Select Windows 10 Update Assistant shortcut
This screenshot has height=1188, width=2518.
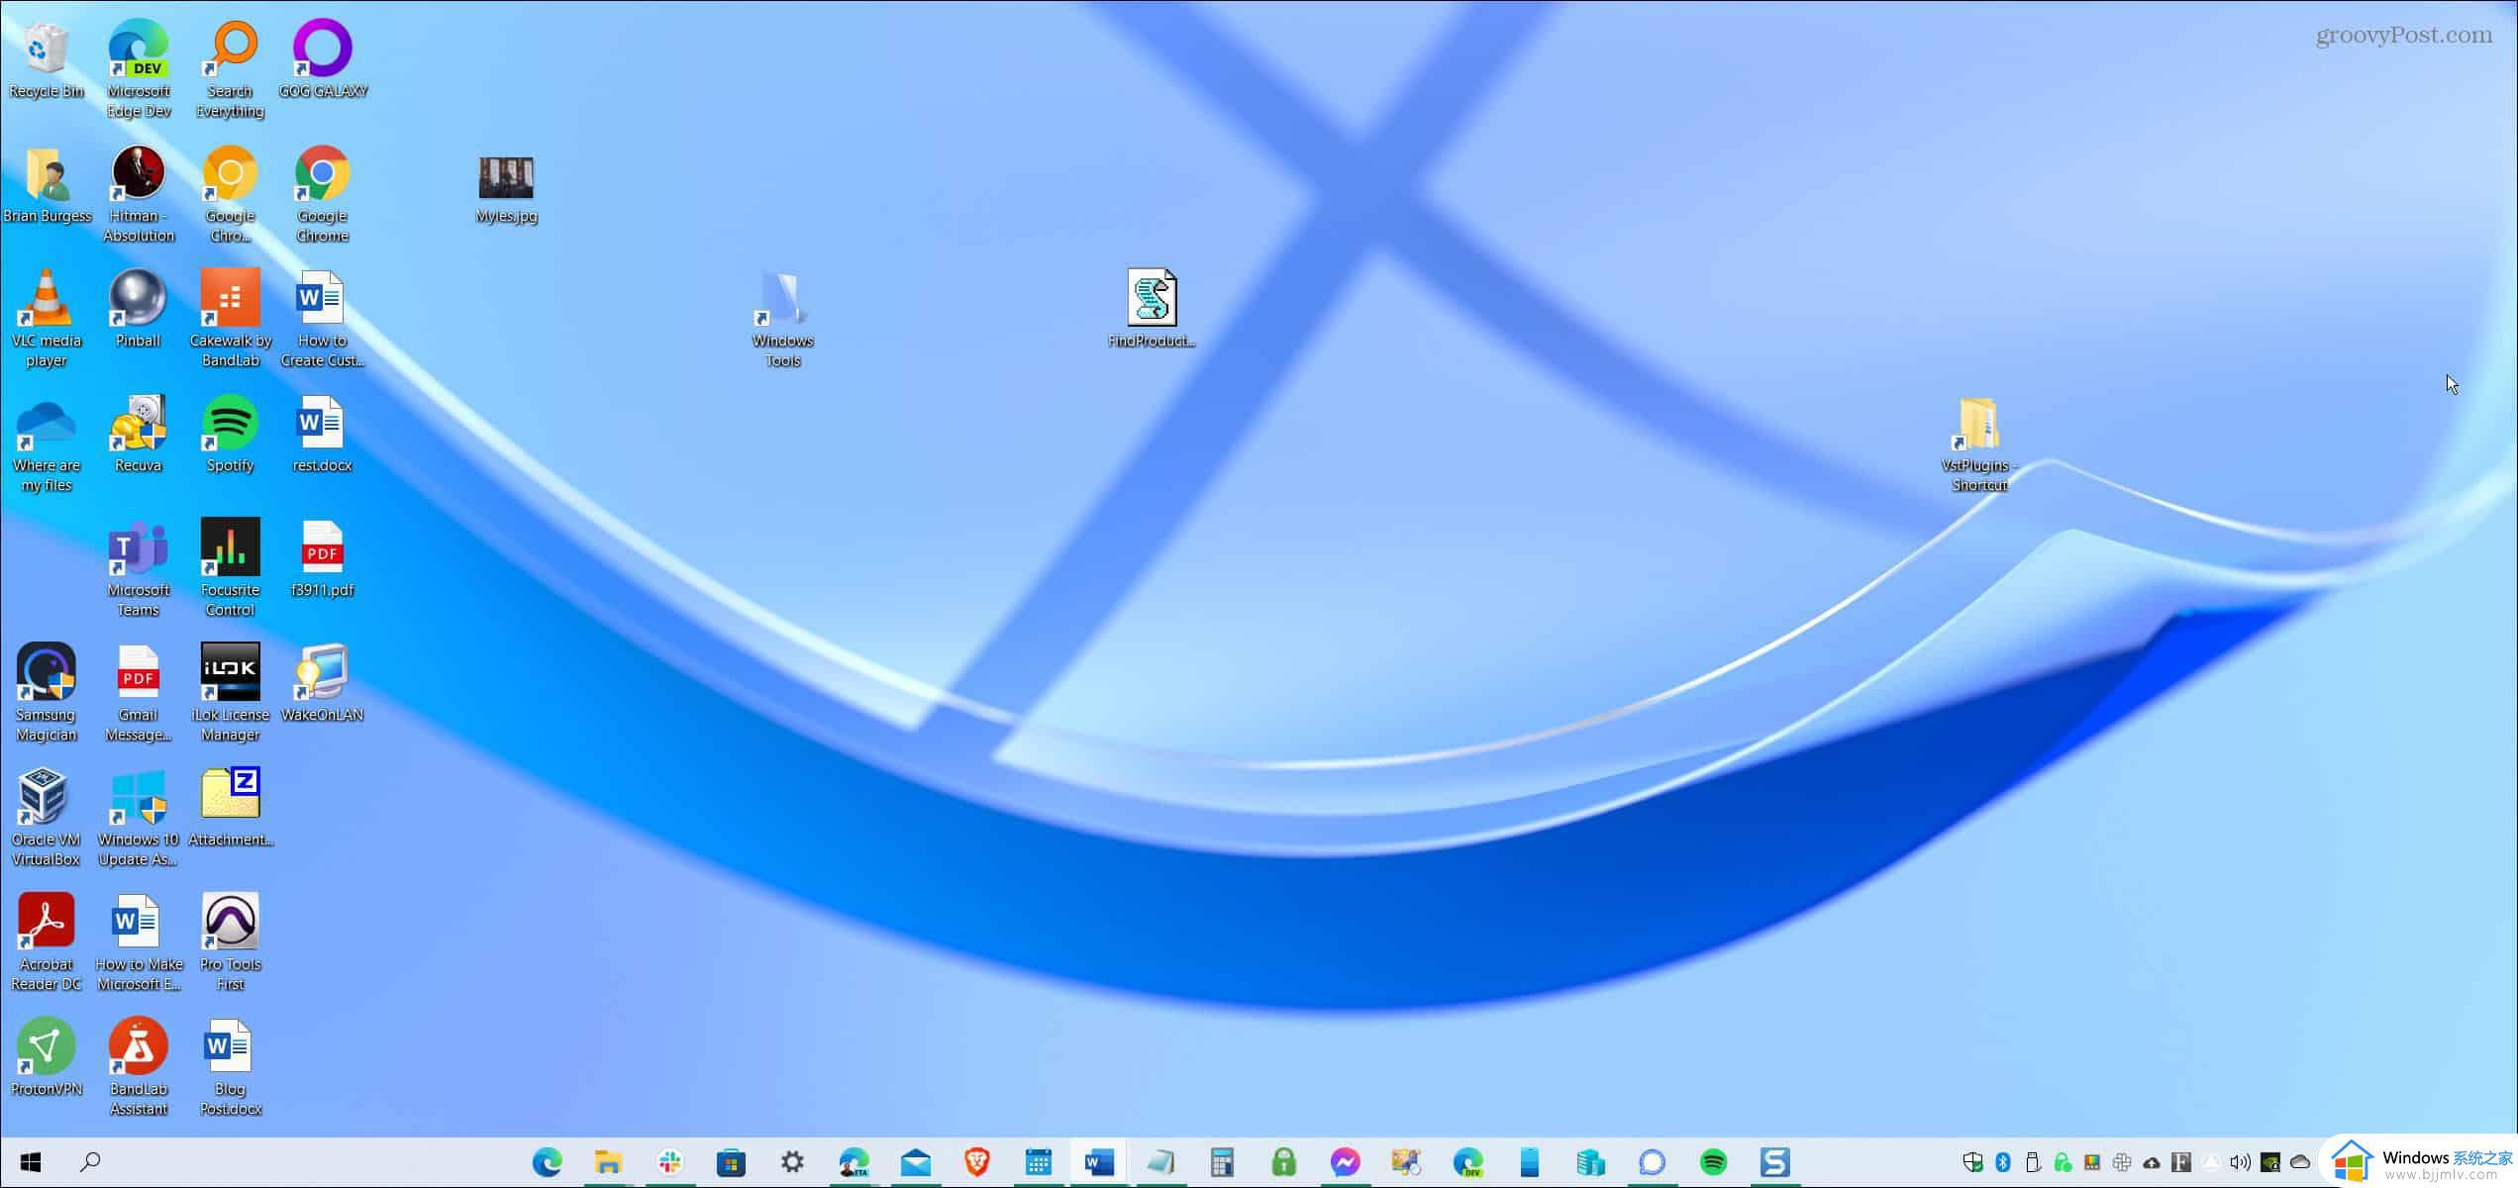[139, 818]
